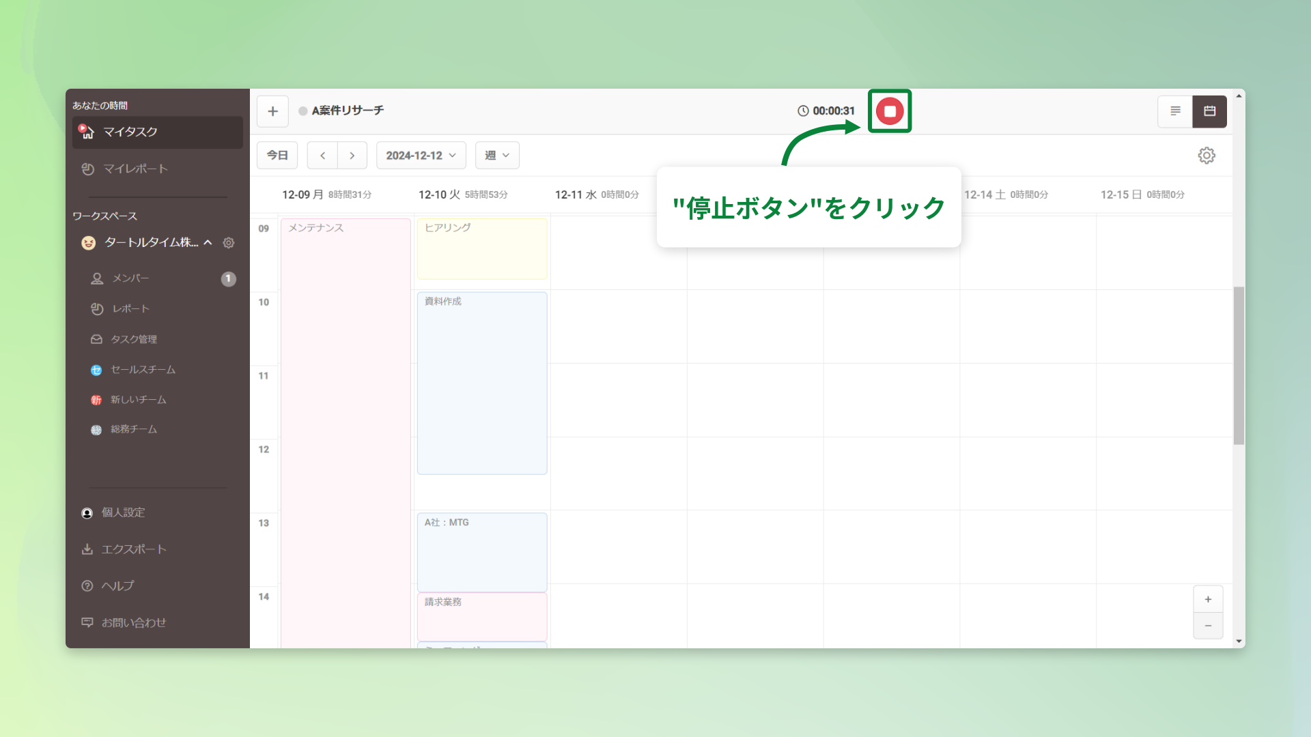Click the red stop button to end tracking
1311x737 pixels.
889,111
